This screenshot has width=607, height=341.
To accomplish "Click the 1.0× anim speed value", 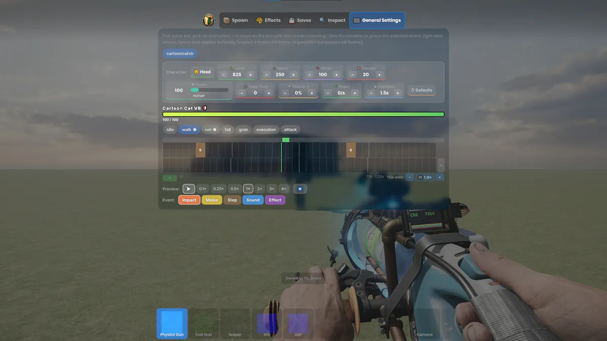I will (425, 177).
